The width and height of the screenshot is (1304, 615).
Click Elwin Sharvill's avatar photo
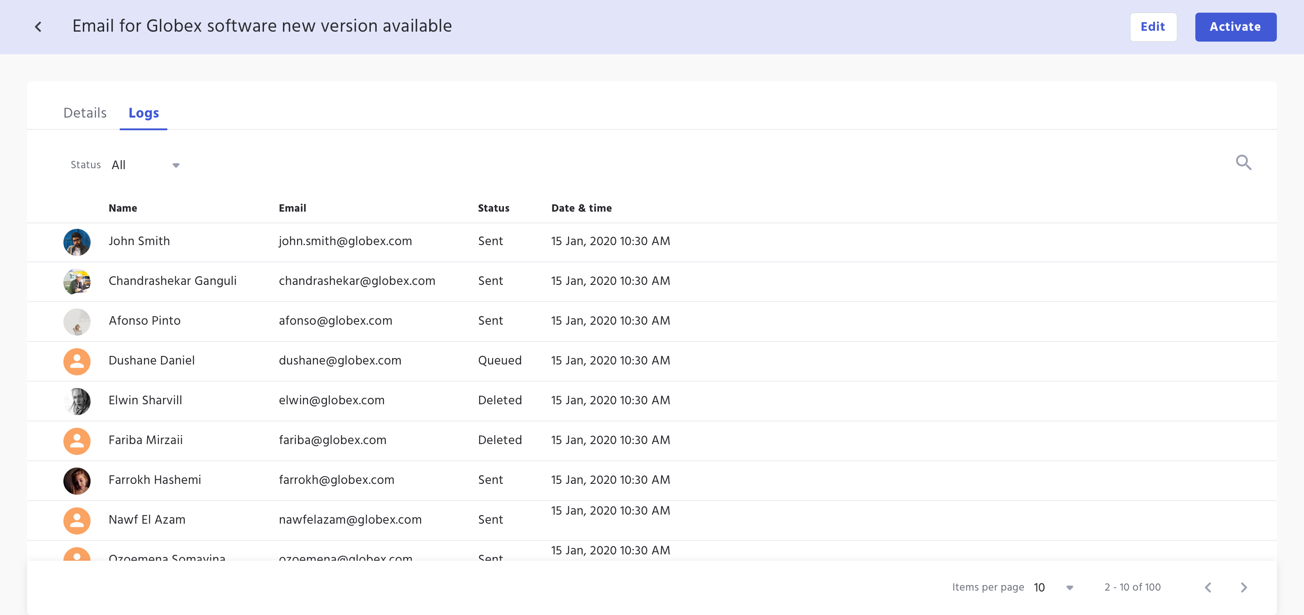pos(77,401)
